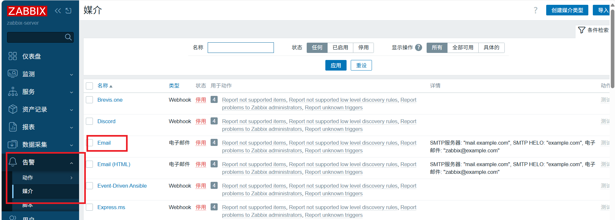Viewport: 615px width, 220px height.
Task: Open the 媒介 submenu item
Action: (x=46, y=191)
